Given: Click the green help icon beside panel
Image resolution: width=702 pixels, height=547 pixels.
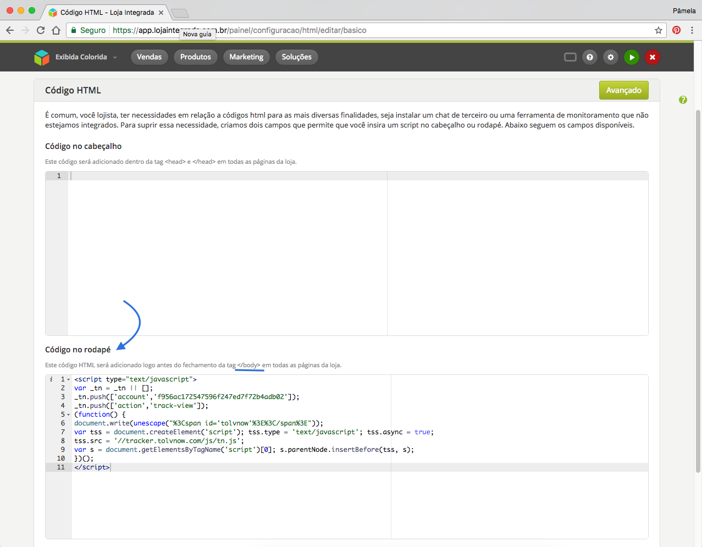Looking at the screenshot, I should [683, 100].
